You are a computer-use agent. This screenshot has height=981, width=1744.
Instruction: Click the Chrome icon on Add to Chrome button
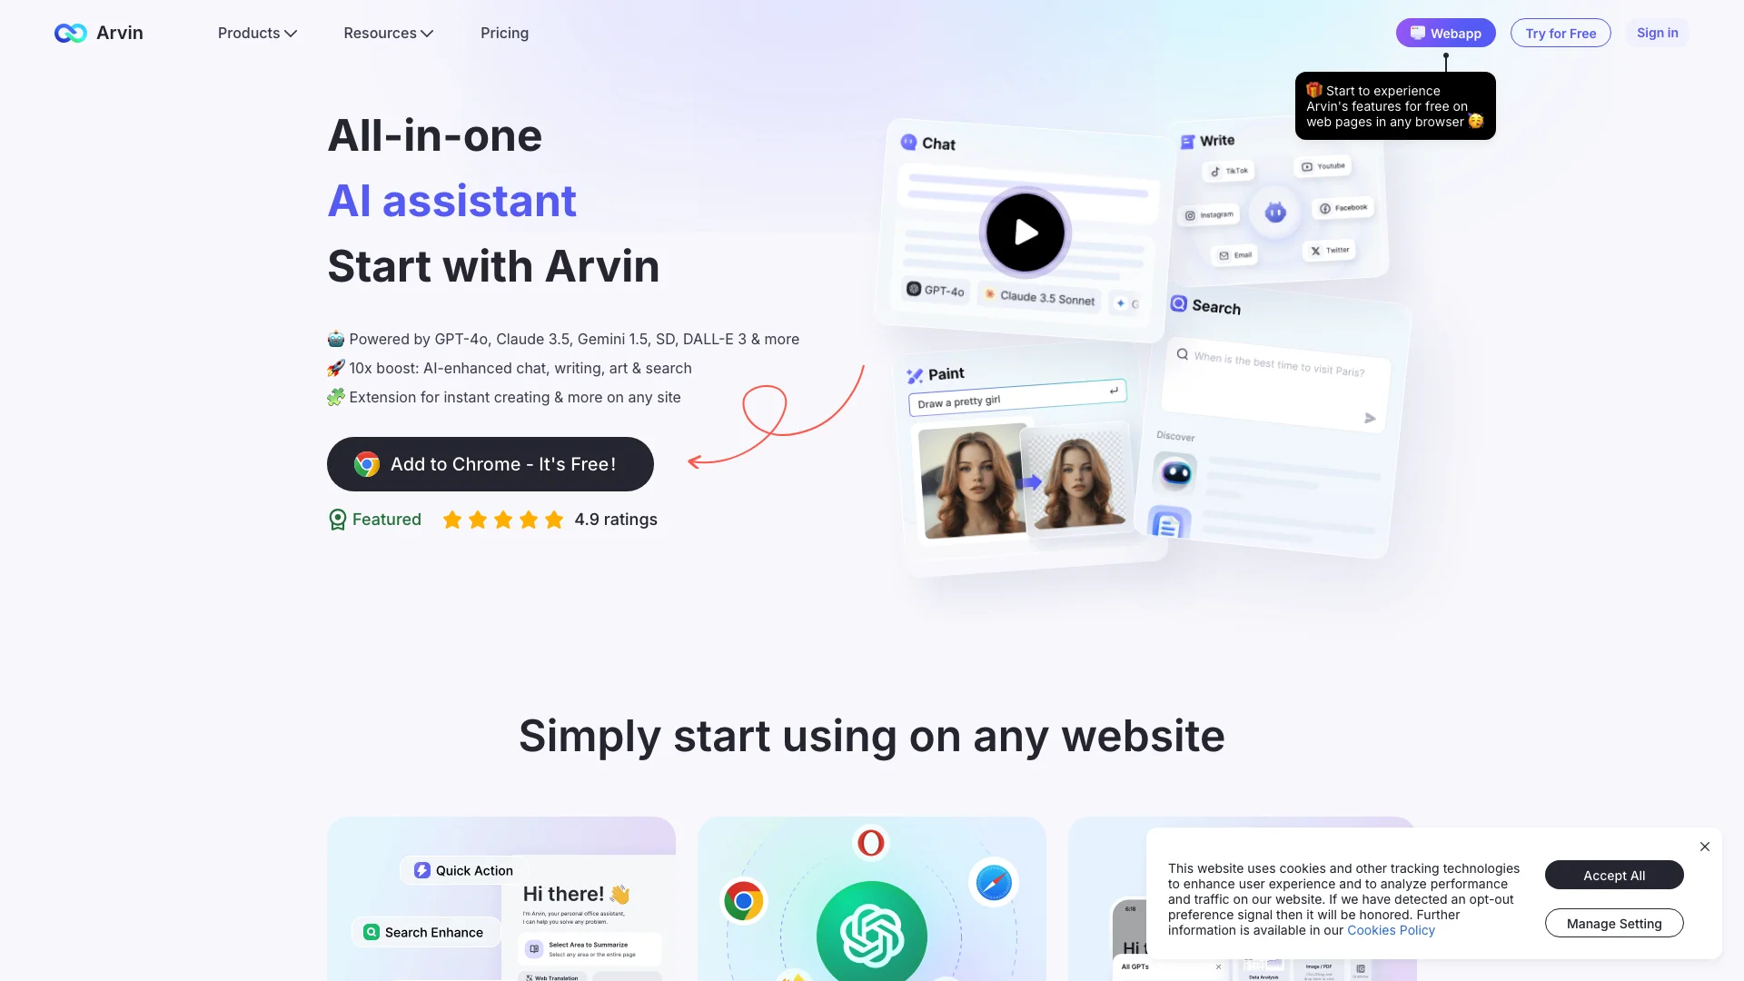pyautogui.click(x=365, y=463)
